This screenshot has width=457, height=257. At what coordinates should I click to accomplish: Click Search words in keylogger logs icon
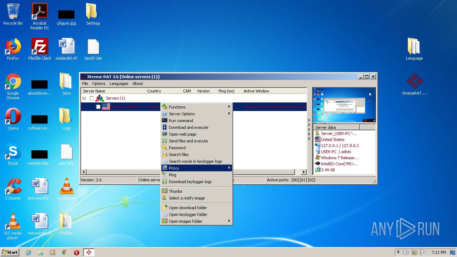[x=165, y=161]
